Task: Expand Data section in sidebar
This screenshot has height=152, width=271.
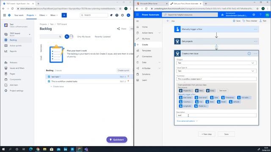Action: (159, 62)
